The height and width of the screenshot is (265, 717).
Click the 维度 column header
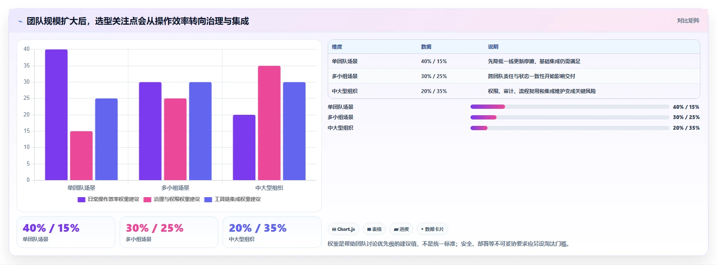click(337, 47)
